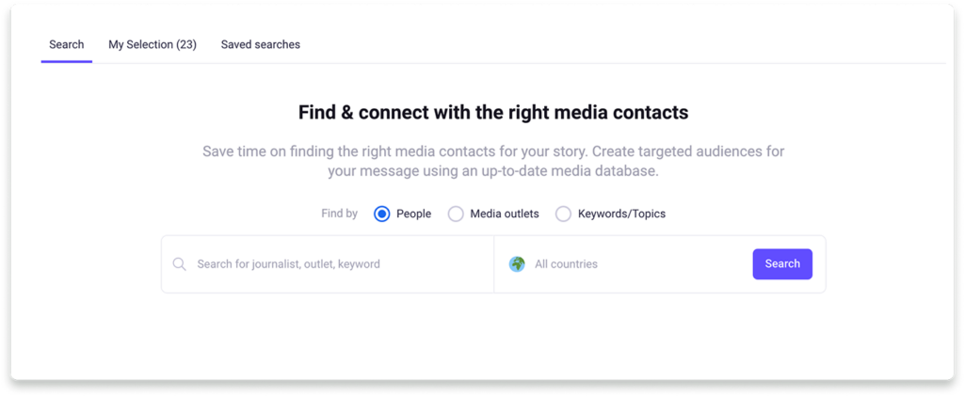Click the 'People' option label text
This screenshot has height=396, width=964.
tap(413, 214)
